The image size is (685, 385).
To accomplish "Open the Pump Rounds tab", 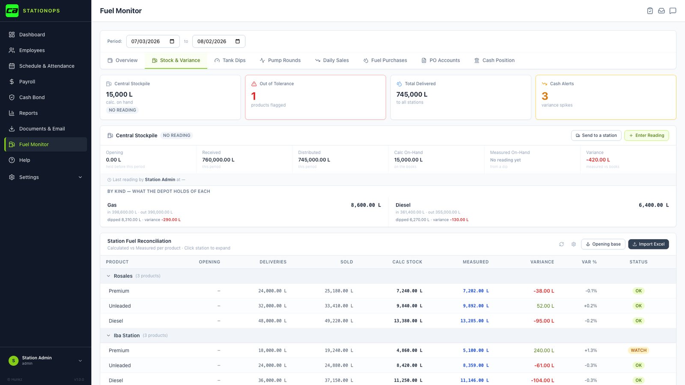I will click(280, 60).
